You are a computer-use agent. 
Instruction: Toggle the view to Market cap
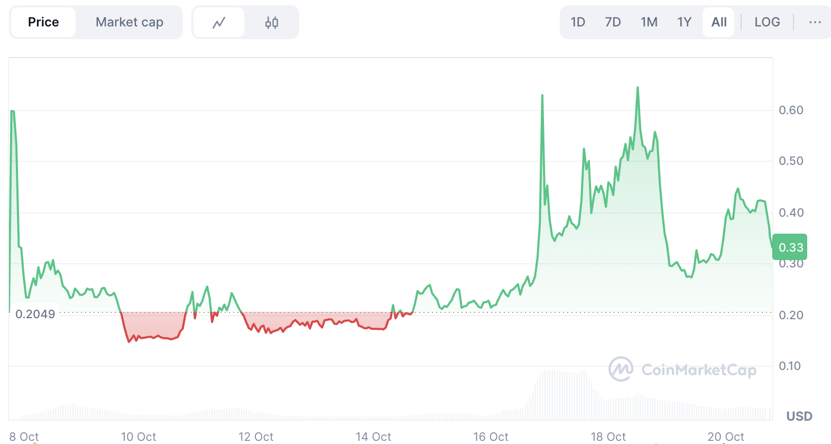point(130,22)
